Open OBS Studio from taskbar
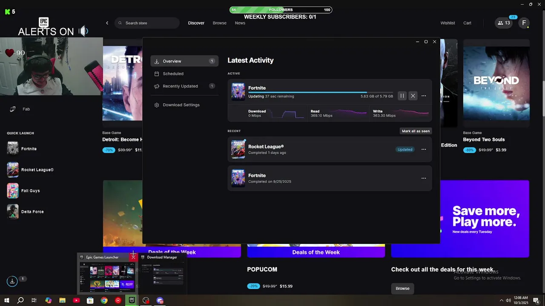The height and width of the screenshot is (306, 545). pos(146,300)
